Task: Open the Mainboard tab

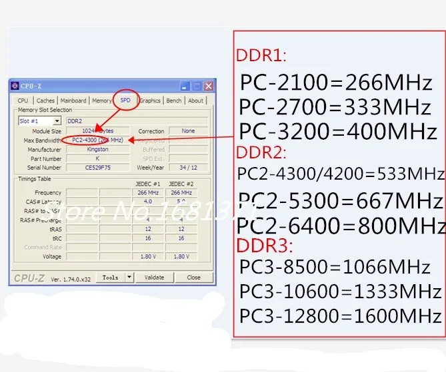Action: click(x=73, y=100)
